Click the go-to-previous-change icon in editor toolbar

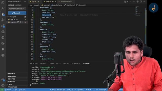[128, 2]
